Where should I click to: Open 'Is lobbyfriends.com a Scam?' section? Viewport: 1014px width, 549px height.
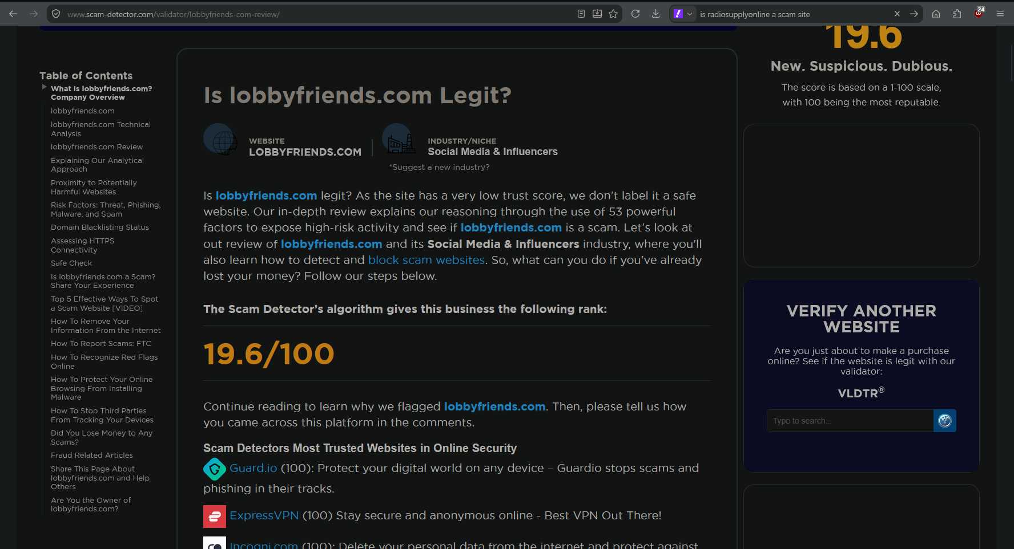click(103, 281)
